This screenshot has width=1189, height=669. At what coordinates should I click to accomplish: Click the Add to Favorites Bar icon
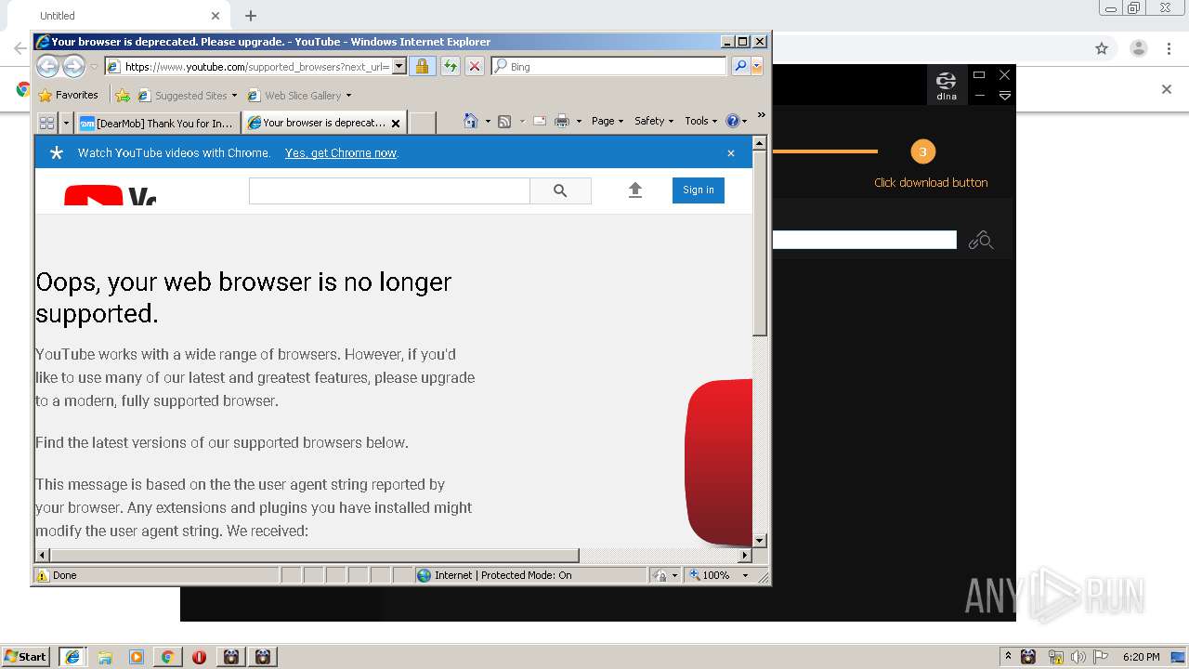coord(123,95)
